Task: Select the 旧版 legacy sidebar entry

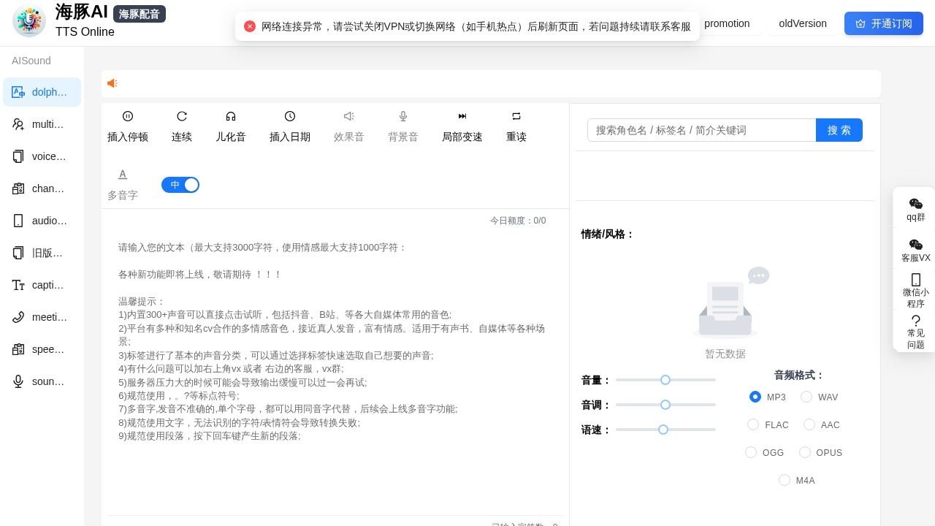Action: coord(42,253)
